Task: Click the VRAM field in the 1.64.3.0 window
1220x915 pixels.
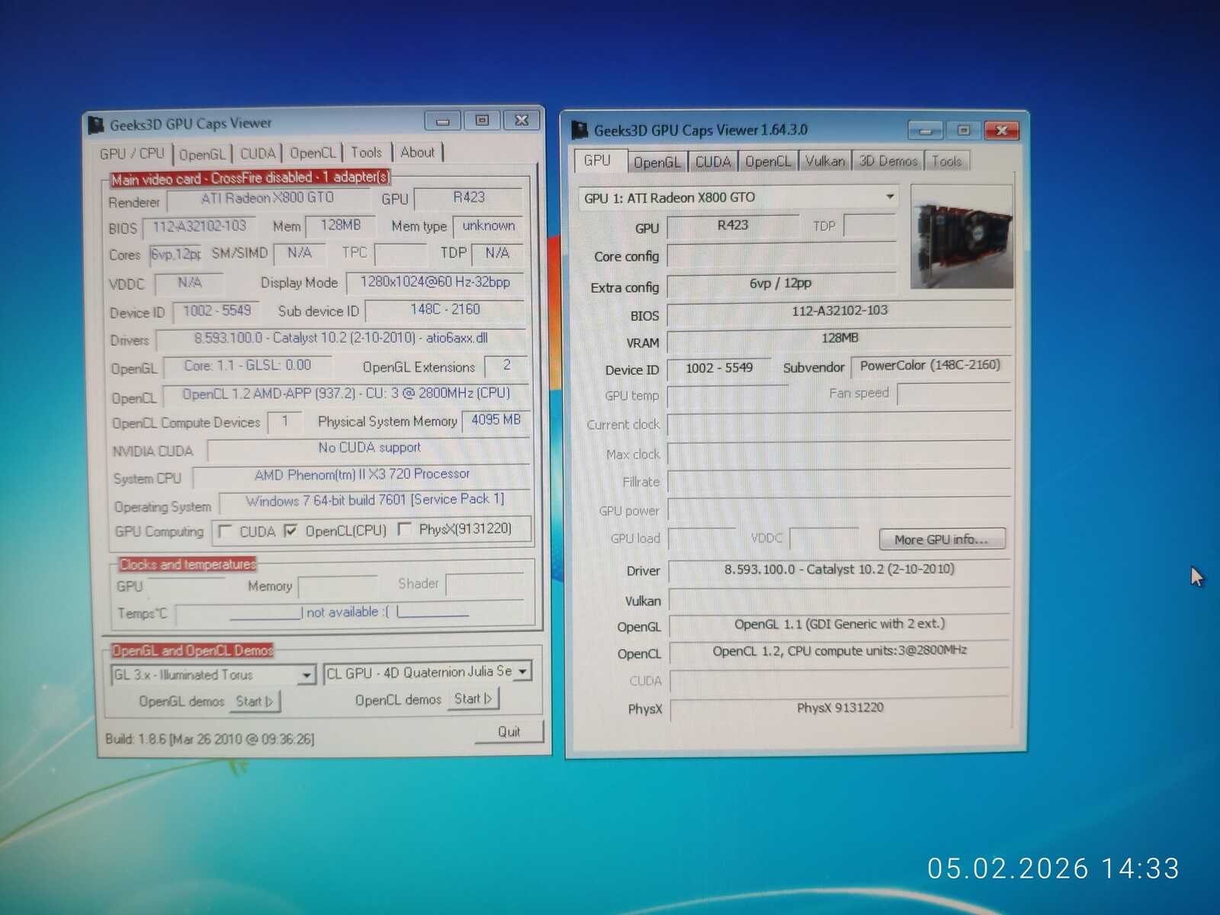Action: (x=840, y=339)
